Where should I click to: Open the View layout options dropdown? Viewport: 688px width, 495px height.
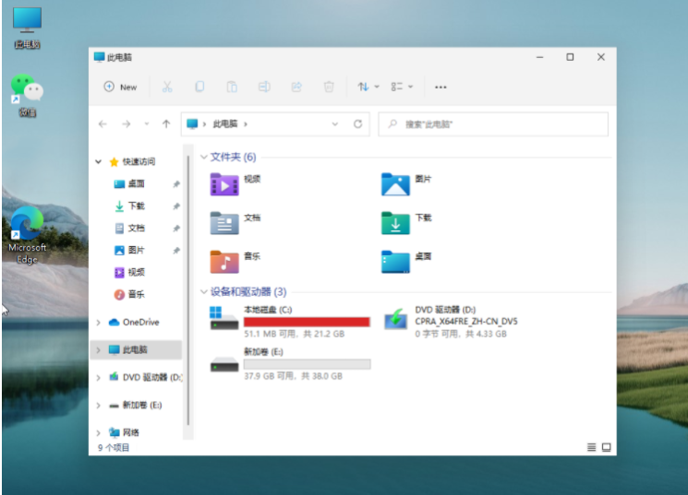pyautogui.click(x=401, y=87)
